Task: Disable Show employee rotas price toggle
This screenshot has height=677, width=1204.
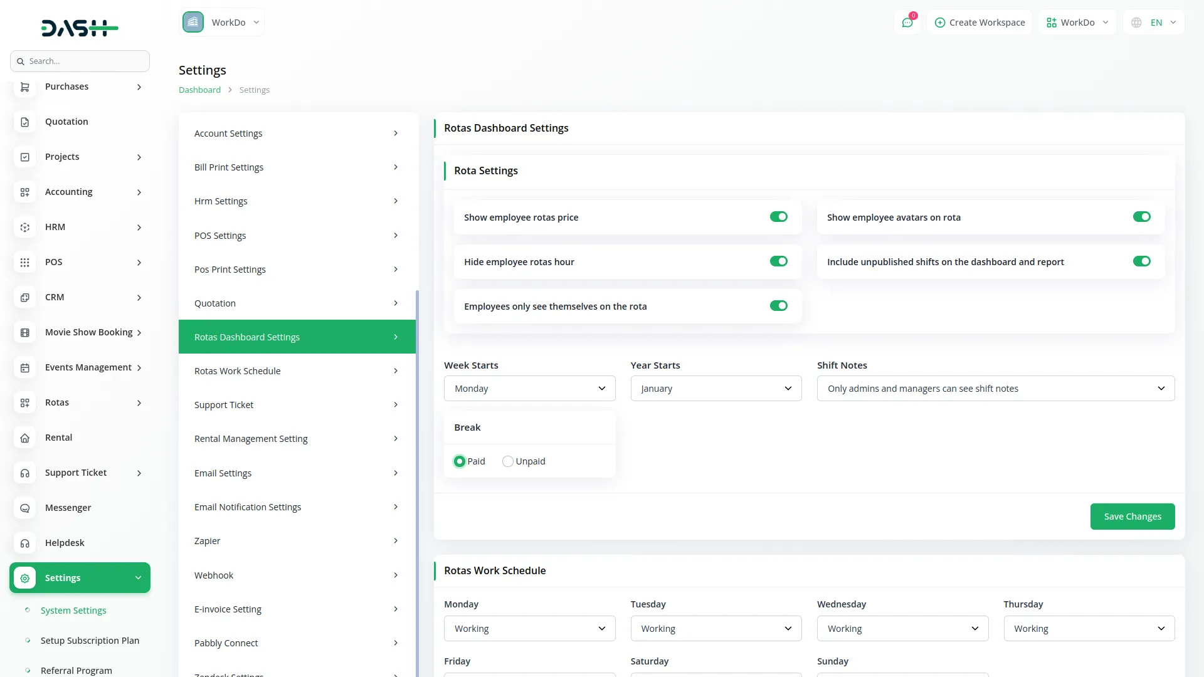Action: pyautogui.click(x=778, y=217)
